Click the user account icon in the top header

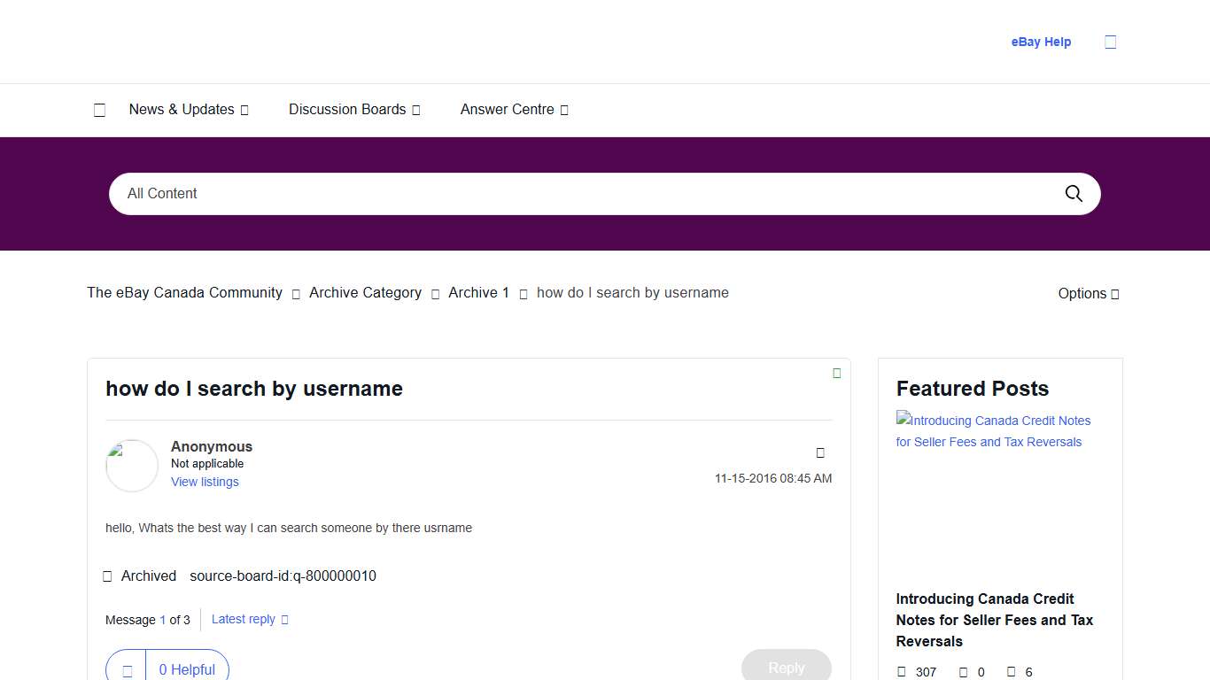(x=1110, y=41)
